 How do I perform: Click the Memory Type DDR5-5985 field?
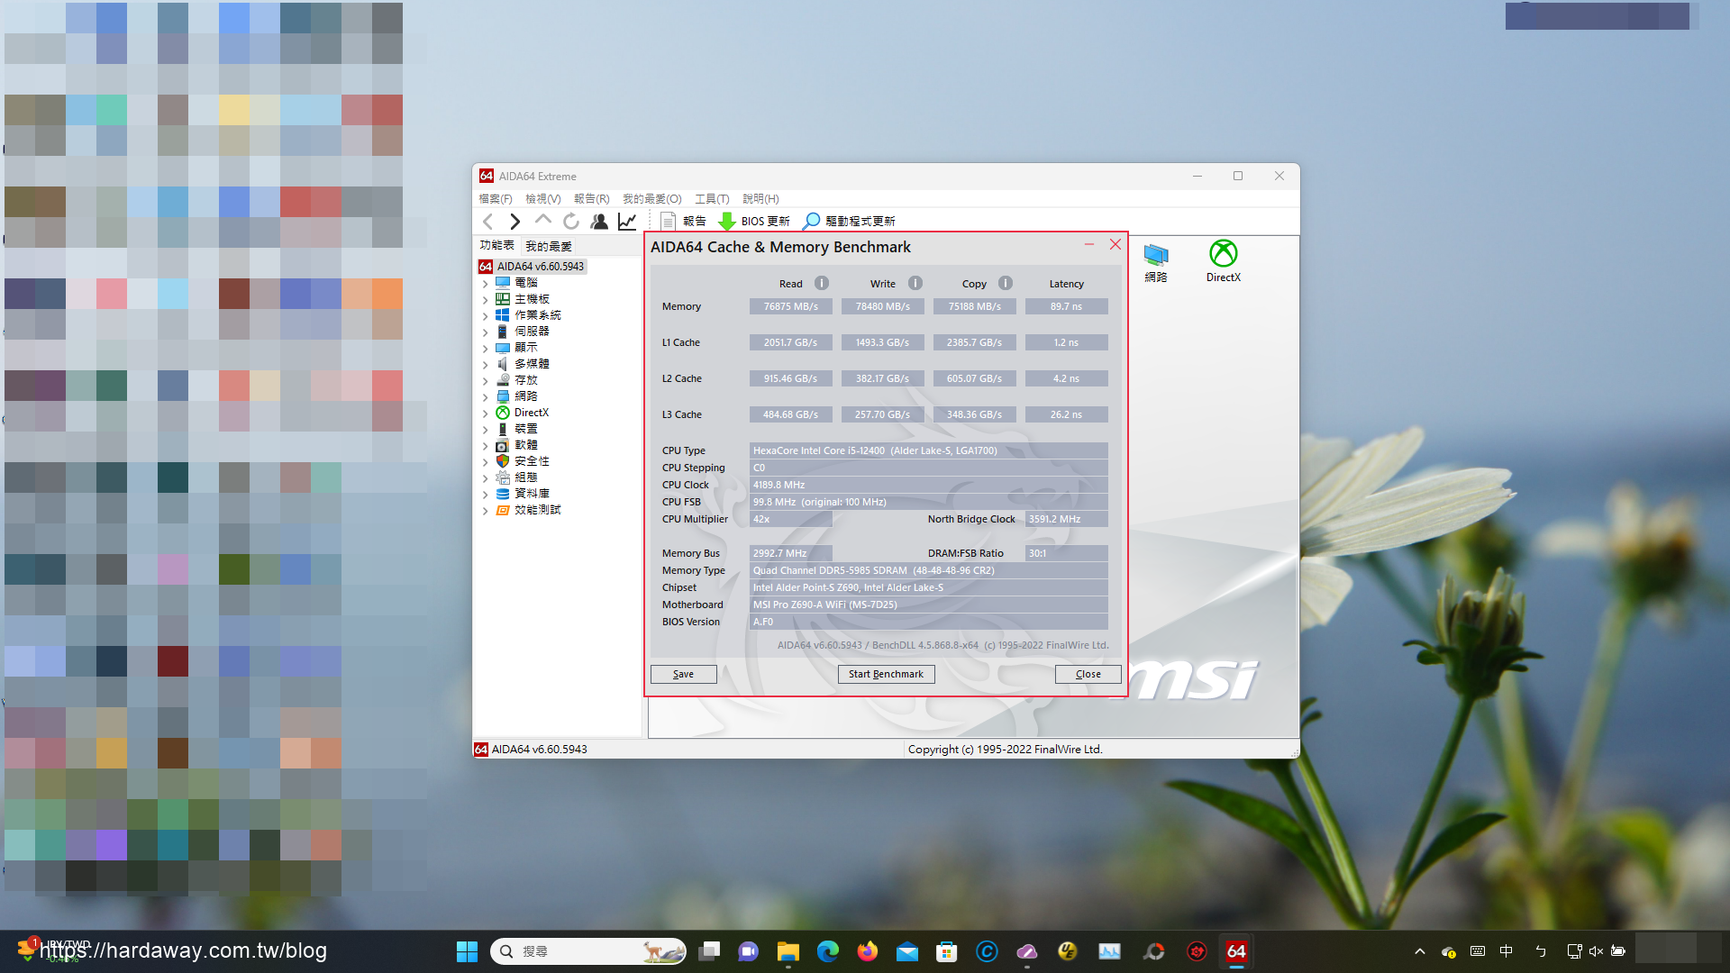[928, 570]
